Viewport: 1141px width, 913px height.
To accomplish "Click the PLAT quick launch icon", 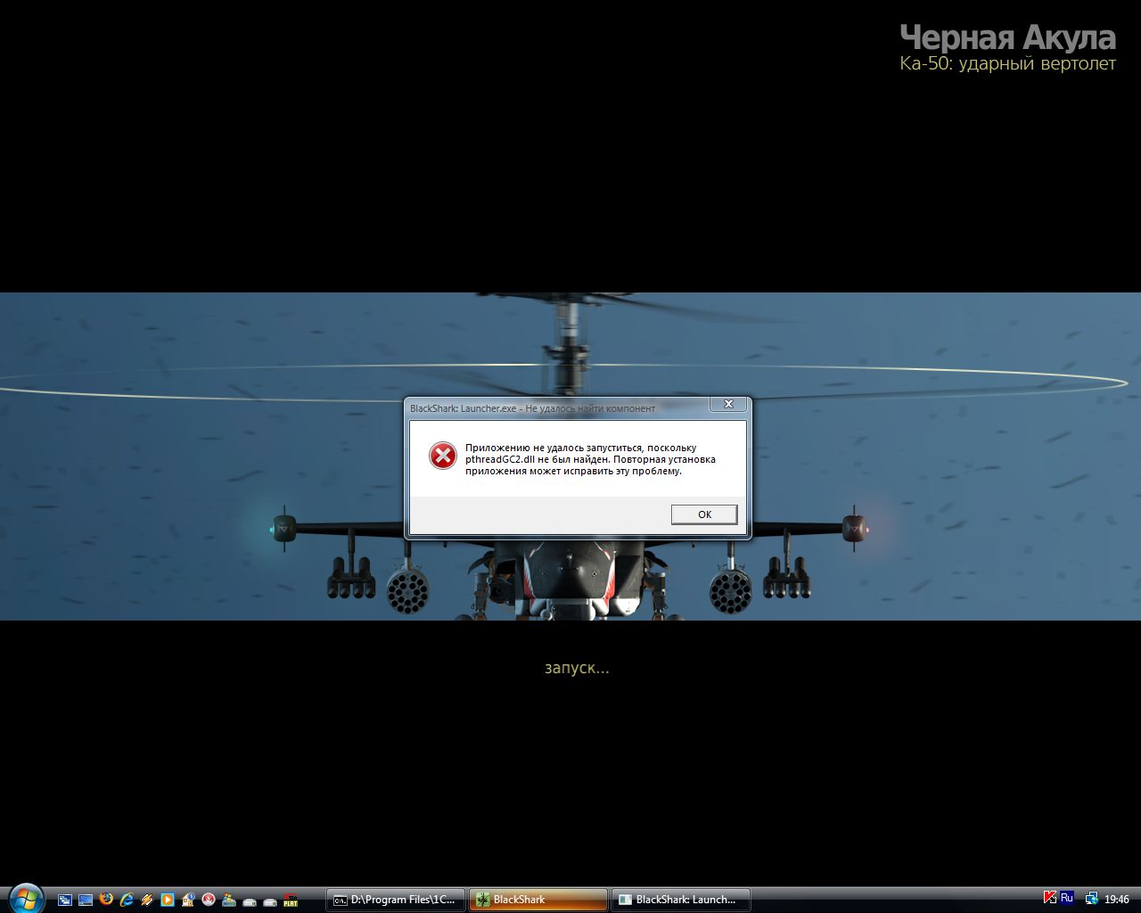I will [x=291, y=900].
